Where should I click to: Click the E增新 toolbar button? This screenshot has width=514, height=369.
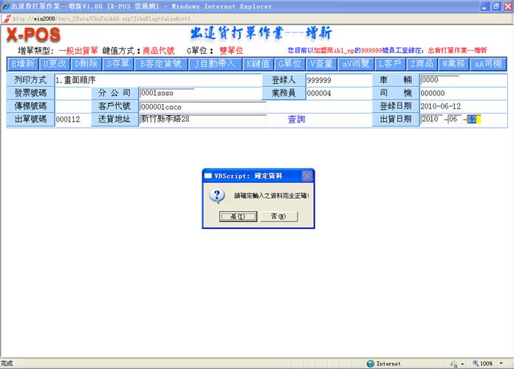(x=23, y=63)
